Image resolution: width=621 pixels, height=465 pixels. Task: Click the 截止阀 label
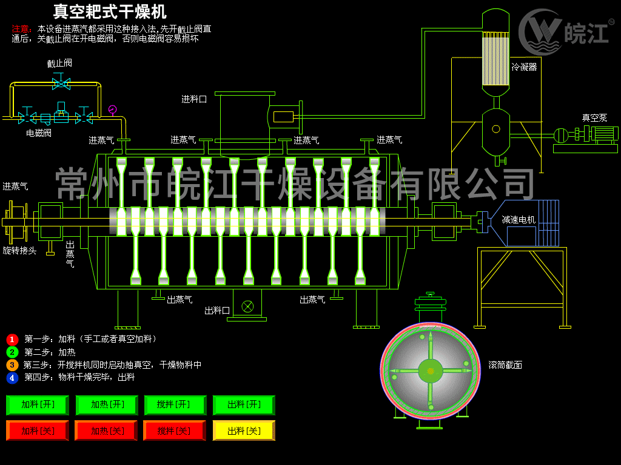click(x=59, y=63)
